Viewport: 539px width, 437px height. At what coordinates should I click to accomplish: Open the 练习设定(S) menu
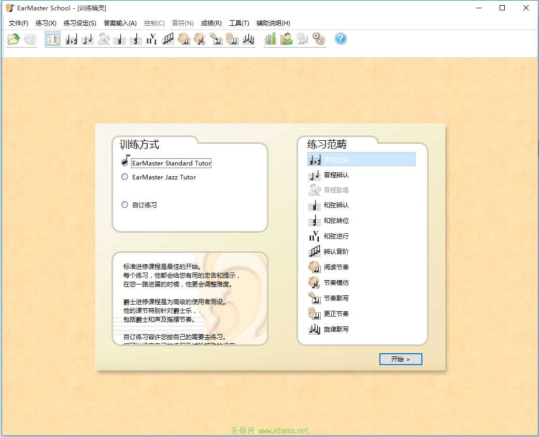pyautogui.click(x=80, y=23)
